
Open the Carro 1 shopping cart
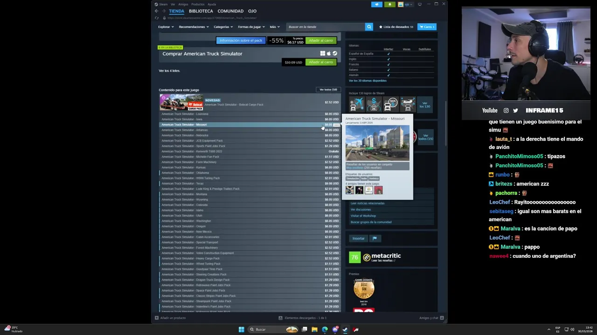click(x=427, y=27)
